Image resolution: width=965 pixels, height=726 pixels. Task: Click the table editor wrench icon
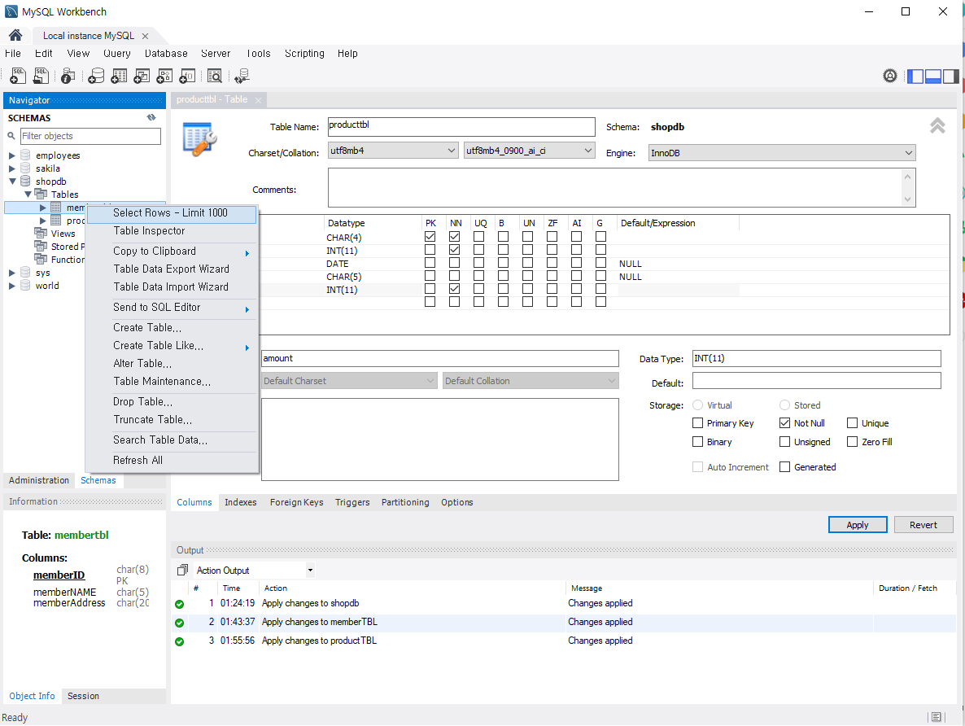199,139
